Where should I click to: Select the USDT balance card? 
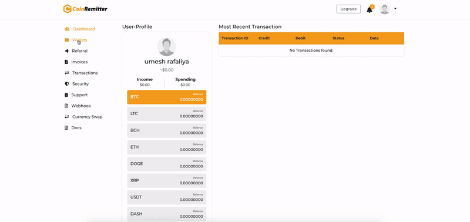coord(167,197)
